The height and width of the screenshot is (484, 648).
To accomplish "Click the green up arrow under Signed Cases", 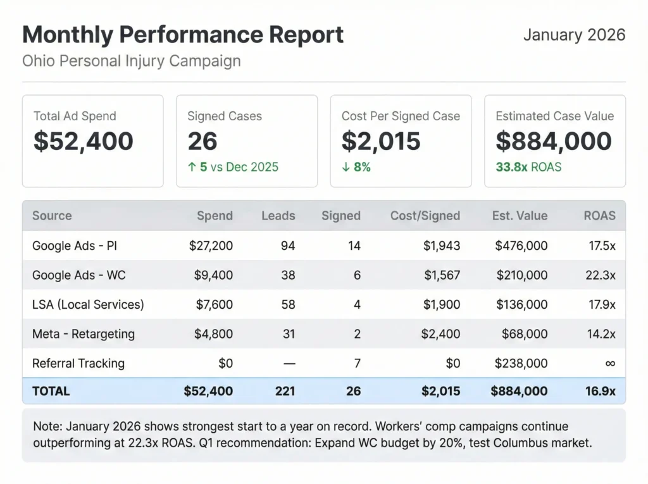I will [x=192, y=168].
